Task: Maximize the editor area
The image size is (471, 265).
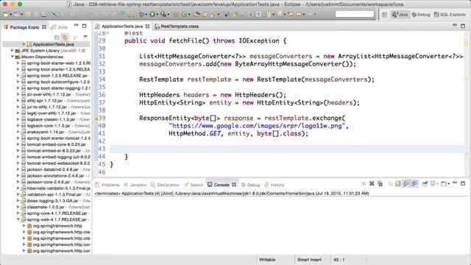Action: coord(463,26)
